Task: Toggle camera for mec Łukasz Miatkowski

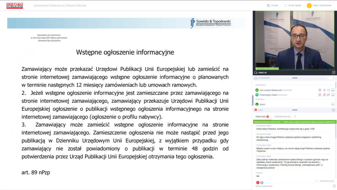Action: tap(328, 90)
